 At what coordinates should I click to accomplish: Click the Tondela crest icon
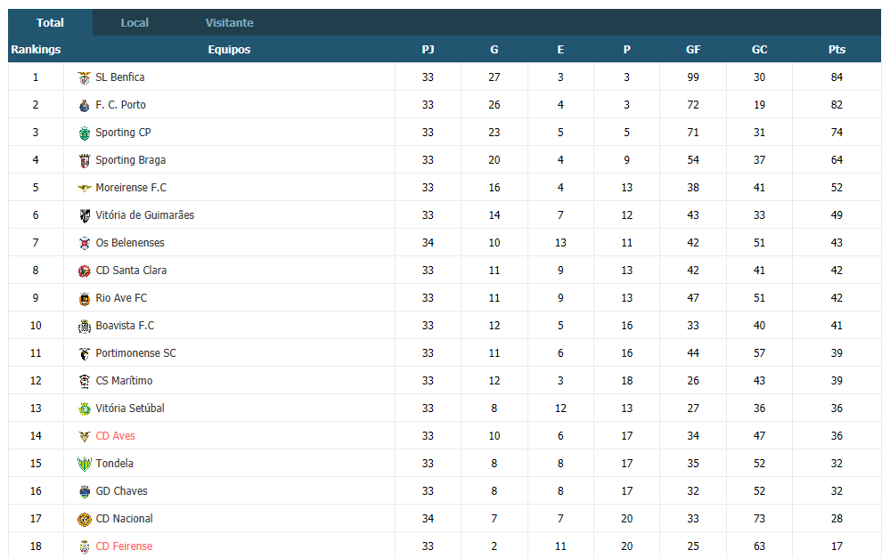(x=85, y=465)
